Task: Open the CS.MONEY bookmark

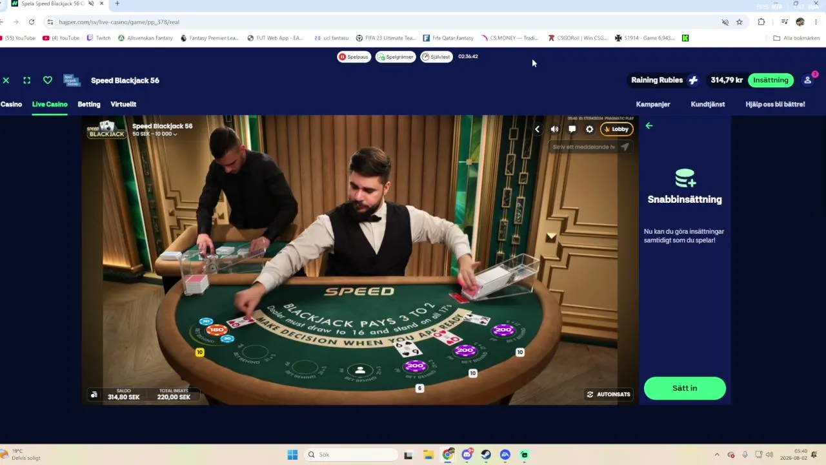Action: pyautogui.click(x=510, y=38)
